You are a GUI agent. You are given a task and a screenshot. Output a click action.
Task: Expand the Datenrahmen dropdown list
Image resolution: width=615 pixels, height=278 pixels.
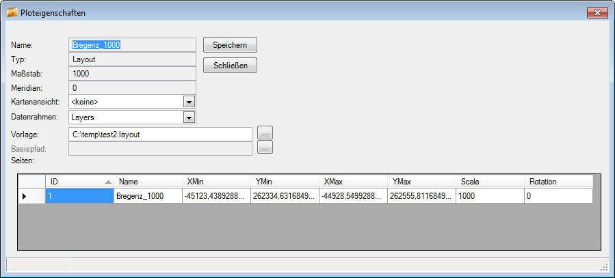click(x=189, y=117)
